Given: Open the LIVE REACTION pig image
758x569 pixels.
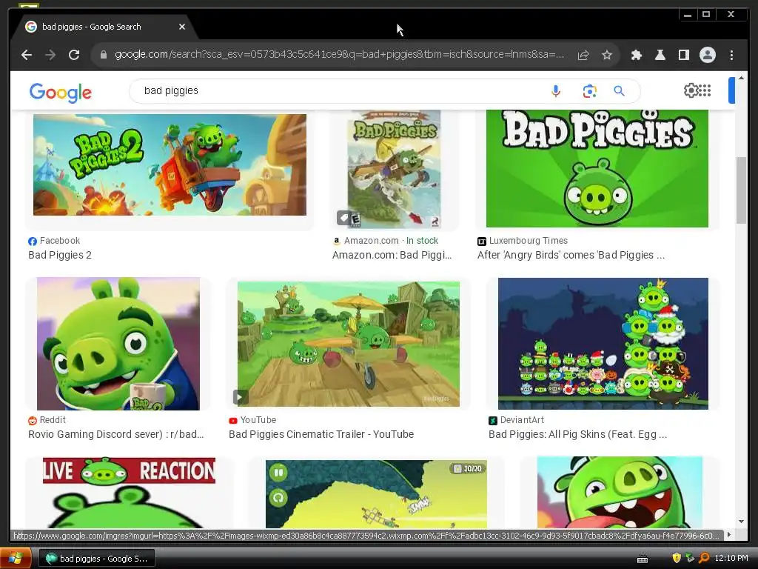Looking at the screenshot, I should point(129,493).
